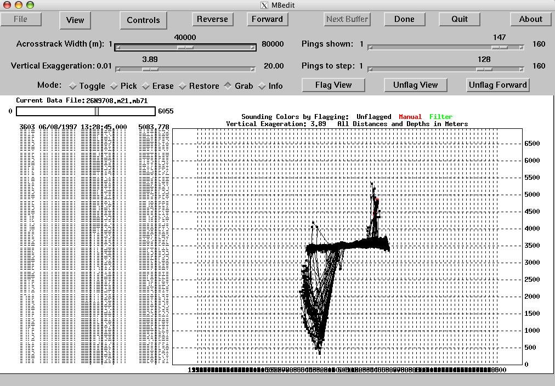Click right arrow of Pings to step slider

(522, 69)
